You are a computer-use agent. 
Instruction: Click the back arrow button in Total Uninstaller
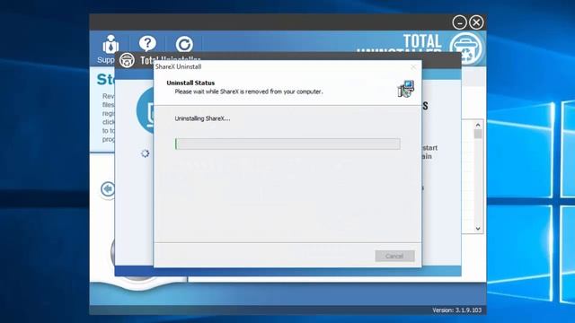(x=108, y=189)
